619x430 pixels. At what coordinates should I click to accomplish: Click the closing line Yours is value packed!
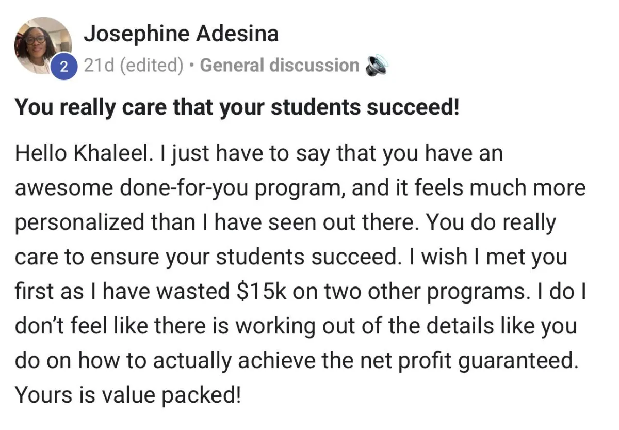click(127, 394)
